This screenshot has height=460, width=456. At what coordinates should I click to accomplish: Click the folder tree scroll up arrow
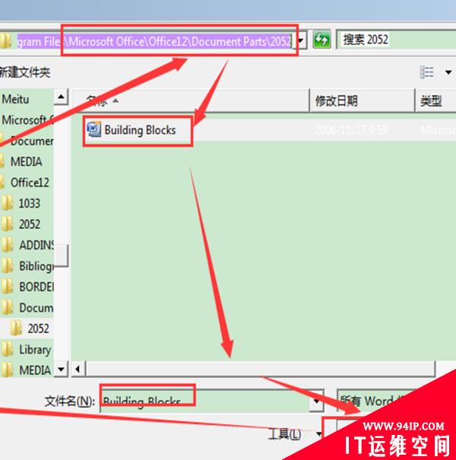(x=61, y=97)
